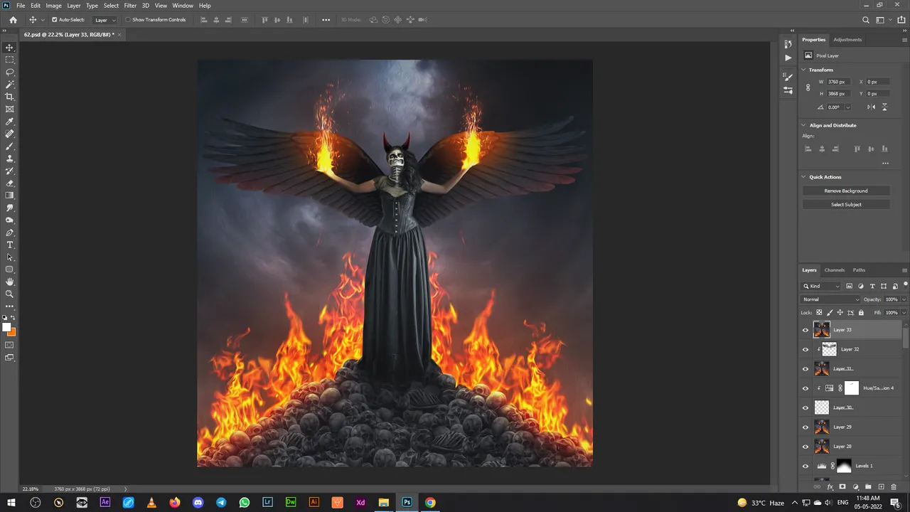Hide Levels 1 adjustment layer visibility

tap(805, 466)
